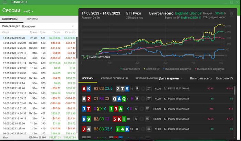
Task: Play the JT hand from 11:29:48
Action: tap(142, 109)
